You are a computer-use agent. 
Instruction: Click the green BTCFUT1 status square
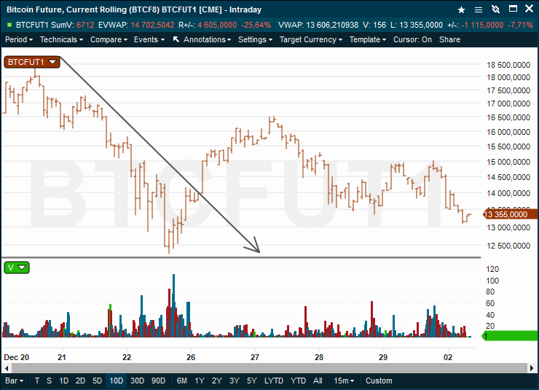9,25
